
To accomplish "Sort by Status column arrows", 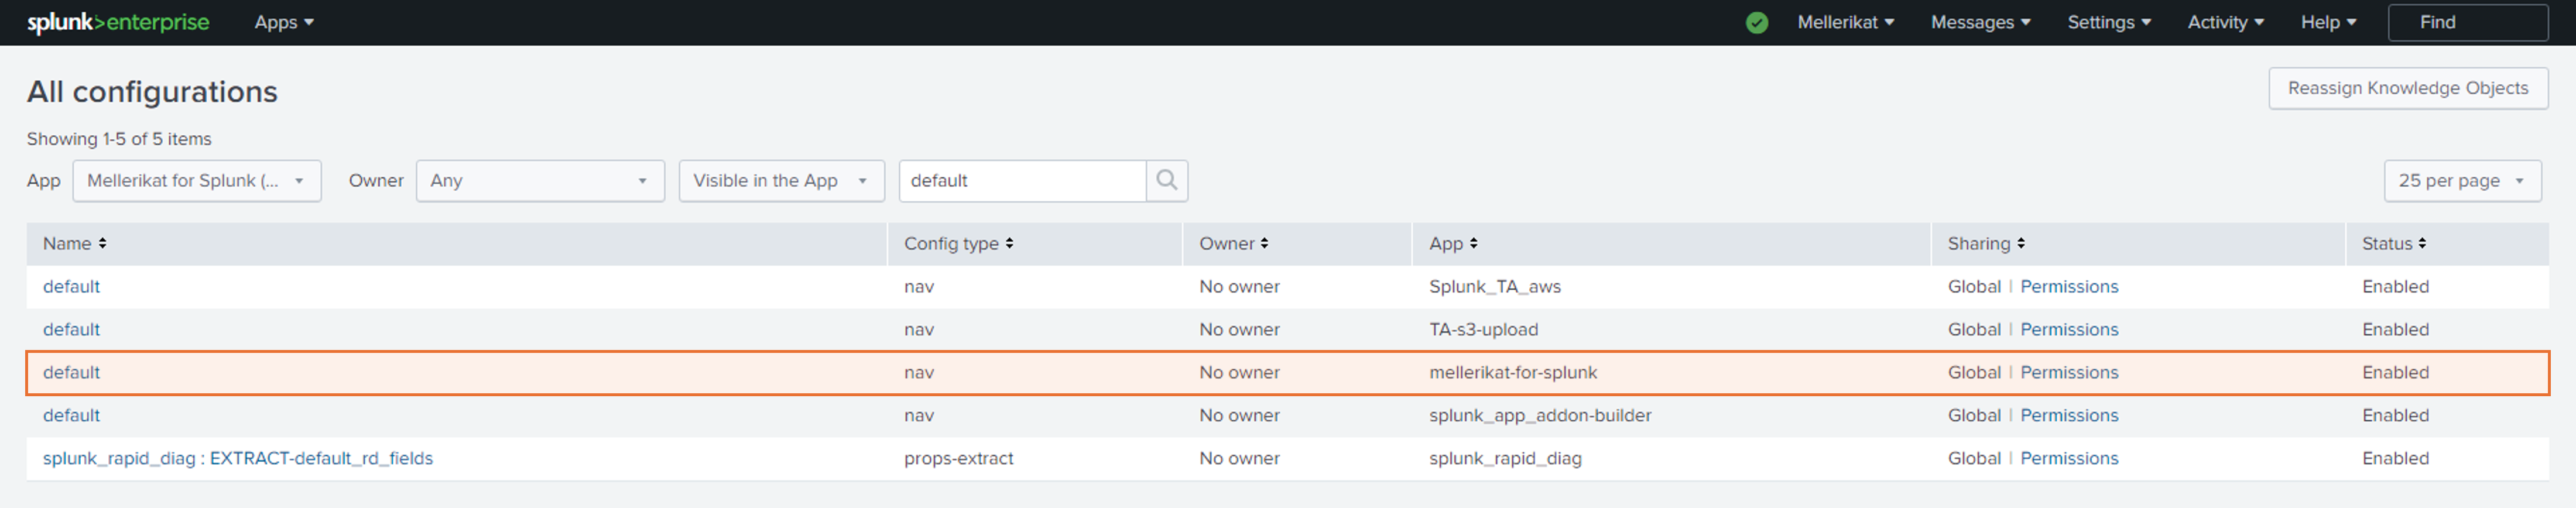I will coord(2422,243).
